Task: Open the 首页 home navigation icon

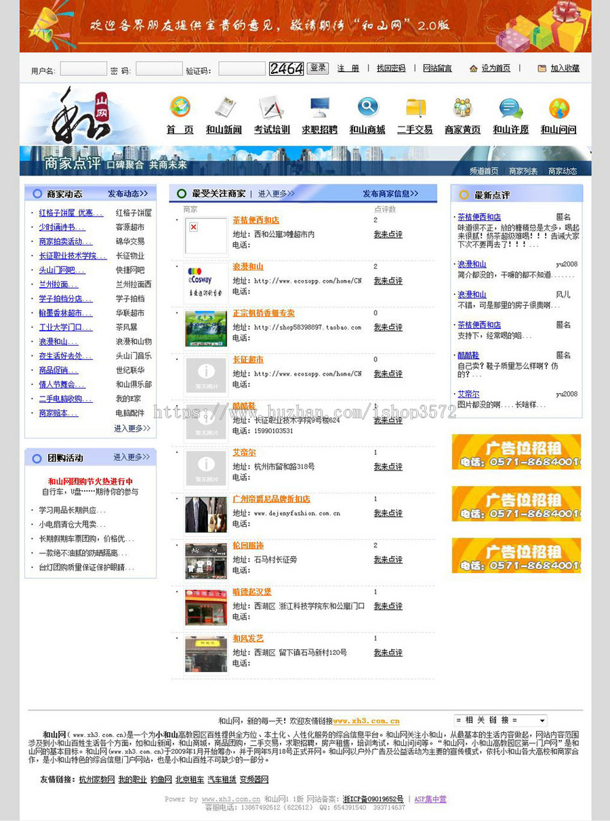Action: [180, 107]
